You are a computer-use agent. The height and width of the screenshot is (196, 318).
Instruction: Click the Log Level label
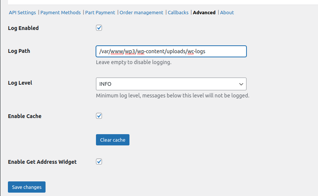click(x=20, y=83)
